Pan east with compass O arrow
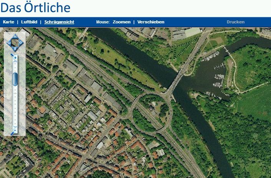Viewport: 271px width, 178px height. point(21,43)
